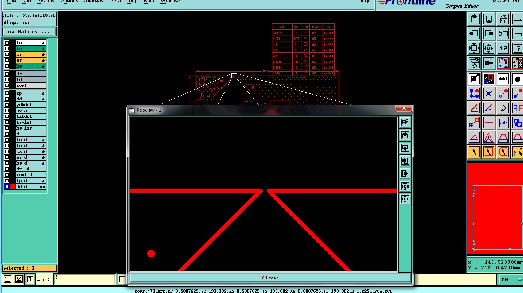Click the exclamation mark button near XY field
The width and height of the screenshot is (523, 293).
[x=122, y=279]
